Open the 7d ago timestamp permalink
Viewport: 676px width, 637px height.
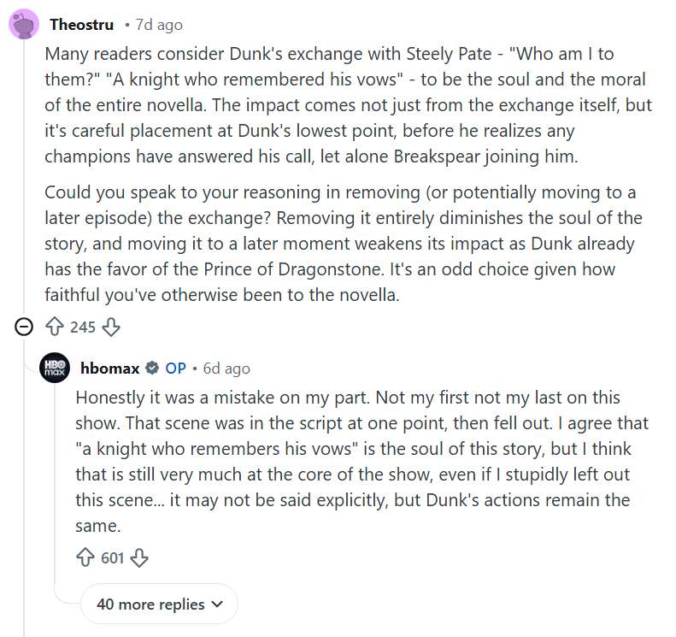(x=159, y=25)
